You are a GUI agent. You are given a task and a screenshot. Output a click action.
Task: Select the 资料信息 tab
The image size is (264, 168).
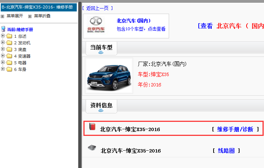[101, 106]
